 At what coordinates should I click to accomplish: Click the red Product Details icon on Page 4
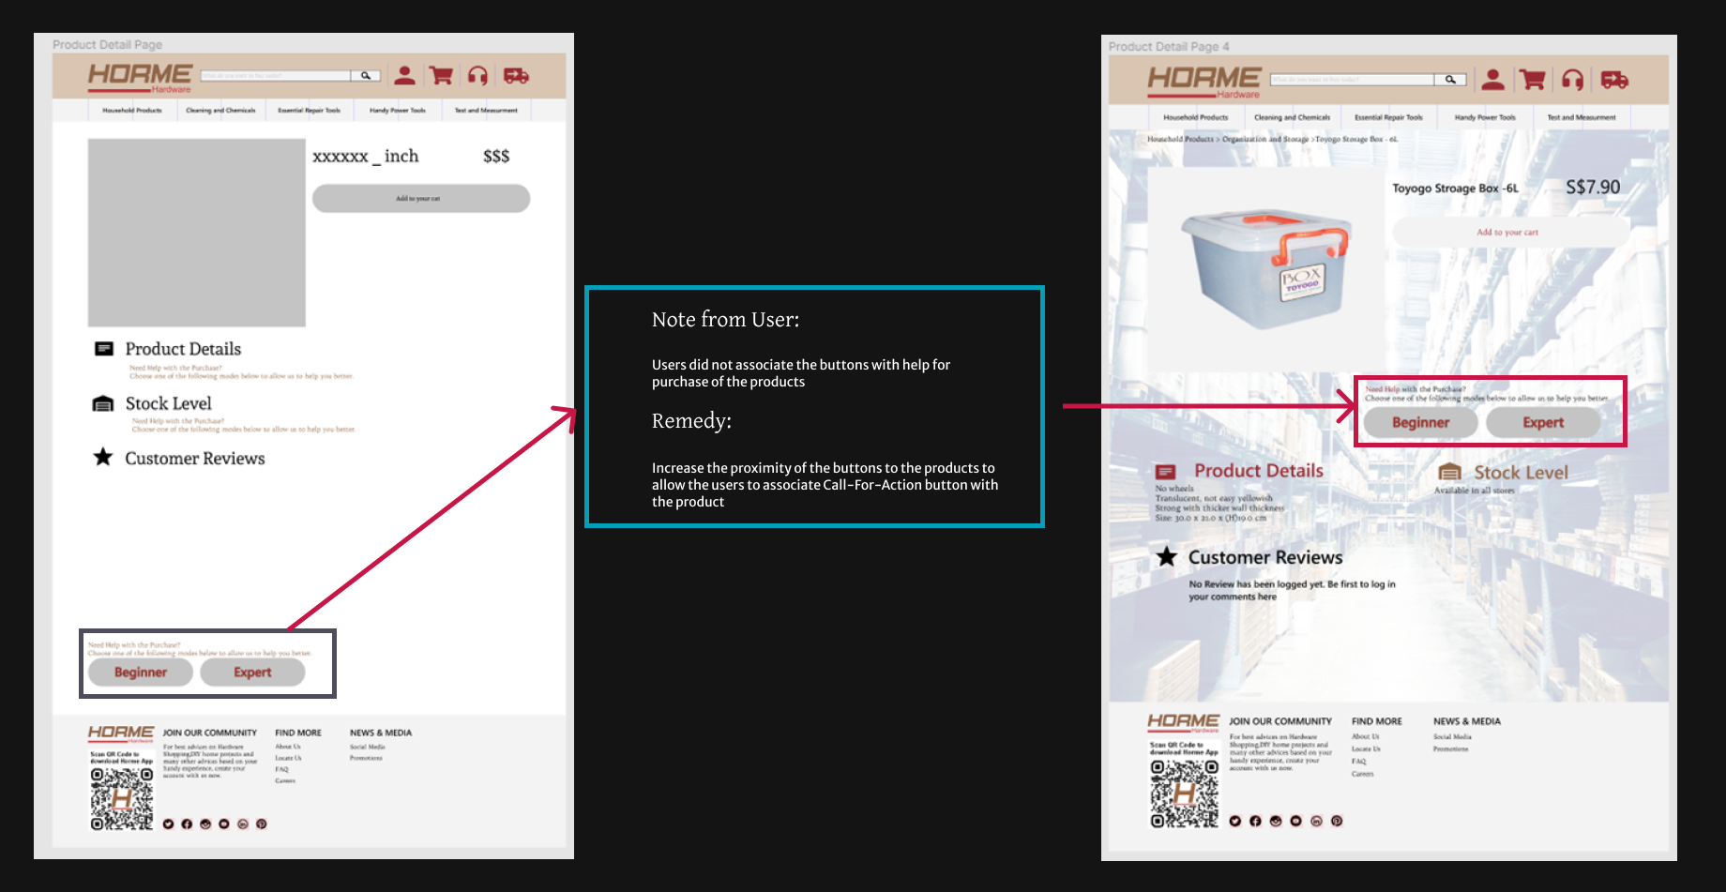click(x=1166, y=472)
